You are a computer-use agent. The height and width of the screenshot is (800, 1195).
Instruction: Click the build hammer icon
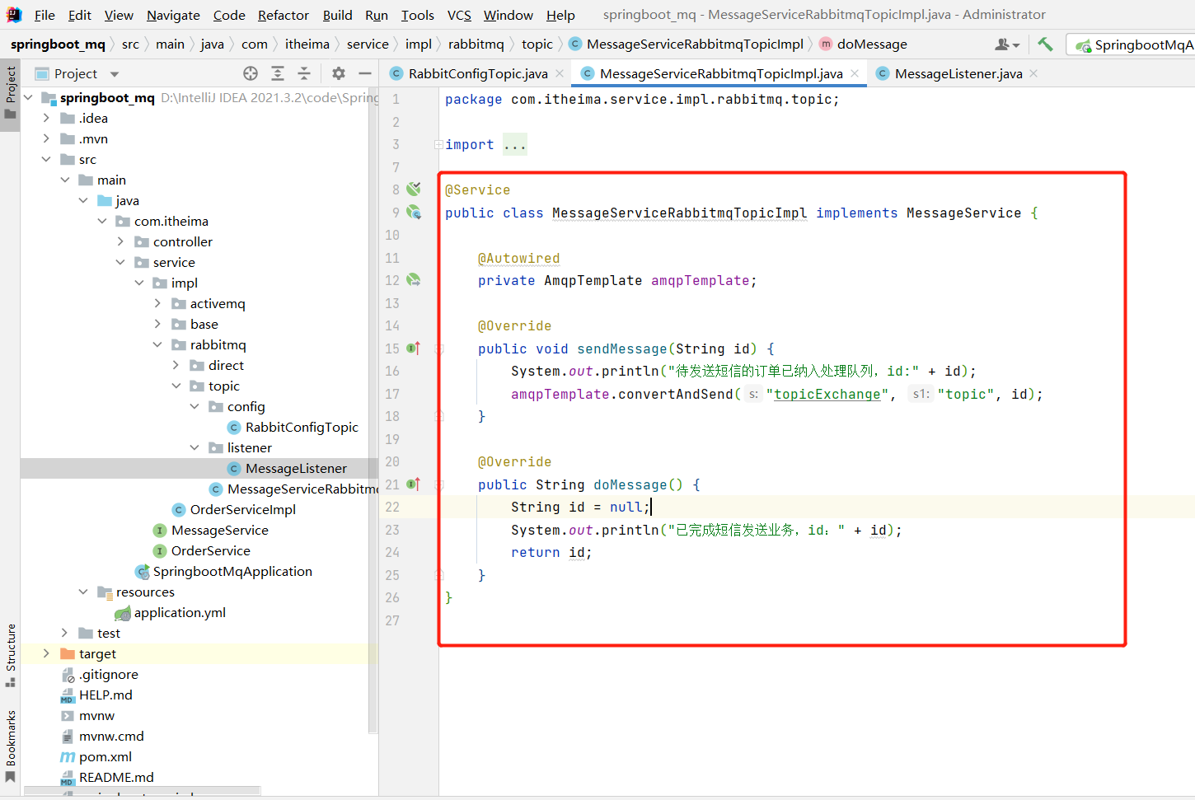coord(1045,44)
